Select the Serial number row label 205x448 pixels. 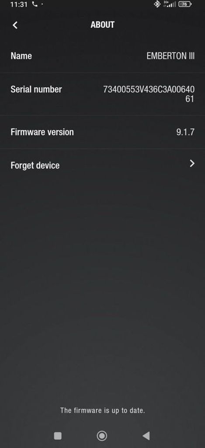point(36,89)
